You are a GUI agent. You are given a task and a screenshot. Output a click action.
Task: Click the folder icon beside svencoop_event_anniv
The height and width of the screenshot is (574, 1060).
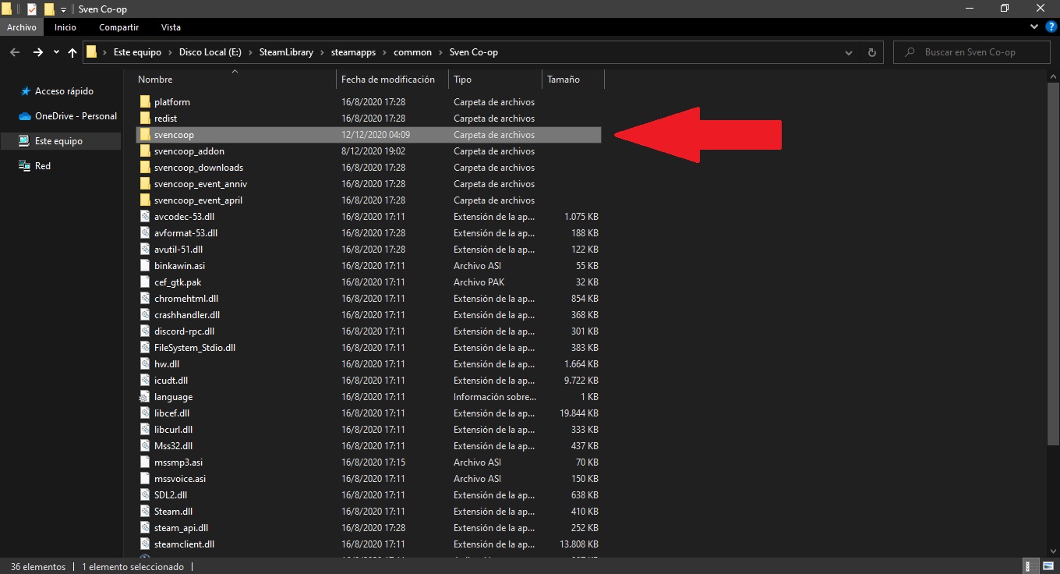[x=144, y=184]
